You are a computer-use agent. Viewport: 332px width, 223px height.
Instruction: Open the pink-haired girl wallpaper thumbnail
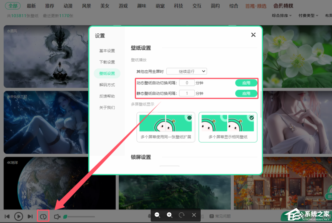click(x=297, y=122)
